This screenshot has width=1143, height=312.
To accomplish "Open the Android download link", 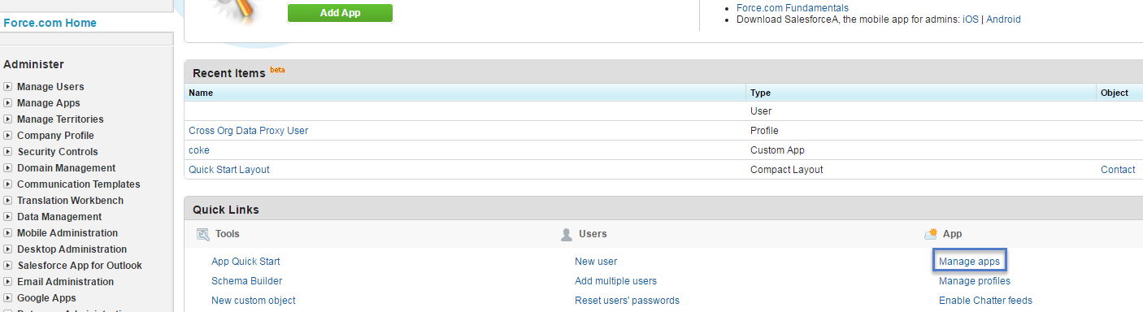I will (x=1003, y=19).
